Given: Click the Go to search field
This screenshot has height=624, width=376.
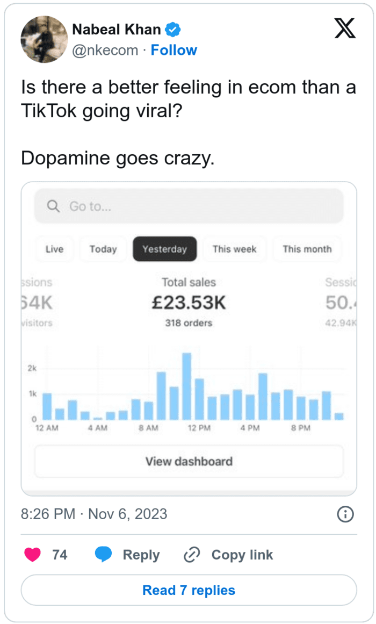Looking at the screenshot, I should [189, 206].
